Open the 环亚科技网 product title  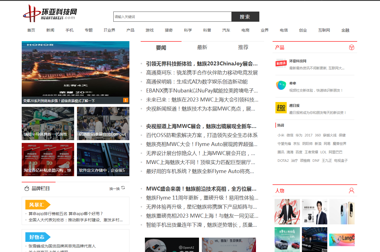coord(298,61)
